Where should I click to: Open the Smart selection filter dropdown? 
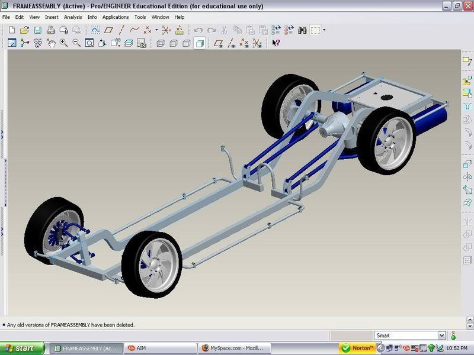[x=442, y=335]
